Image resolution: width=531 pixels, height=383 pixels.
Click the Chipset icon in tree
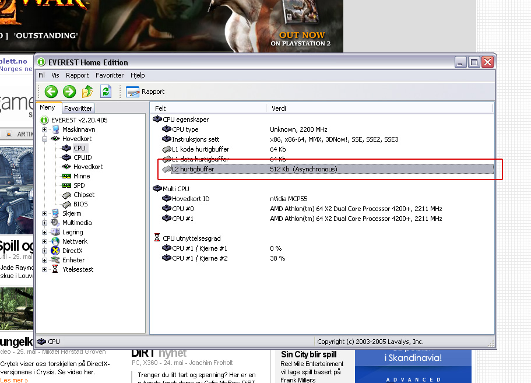tap(66, 195)
